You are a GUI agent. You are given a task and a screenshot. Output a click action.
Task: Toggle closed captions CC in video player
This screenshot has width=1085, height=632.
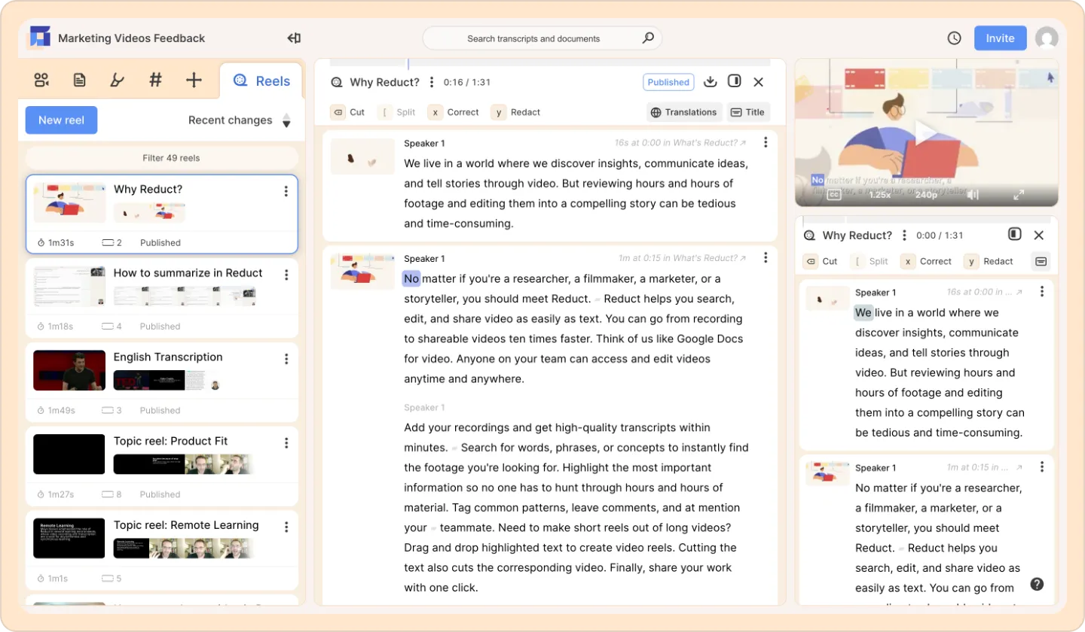click(x=834, y=195)
